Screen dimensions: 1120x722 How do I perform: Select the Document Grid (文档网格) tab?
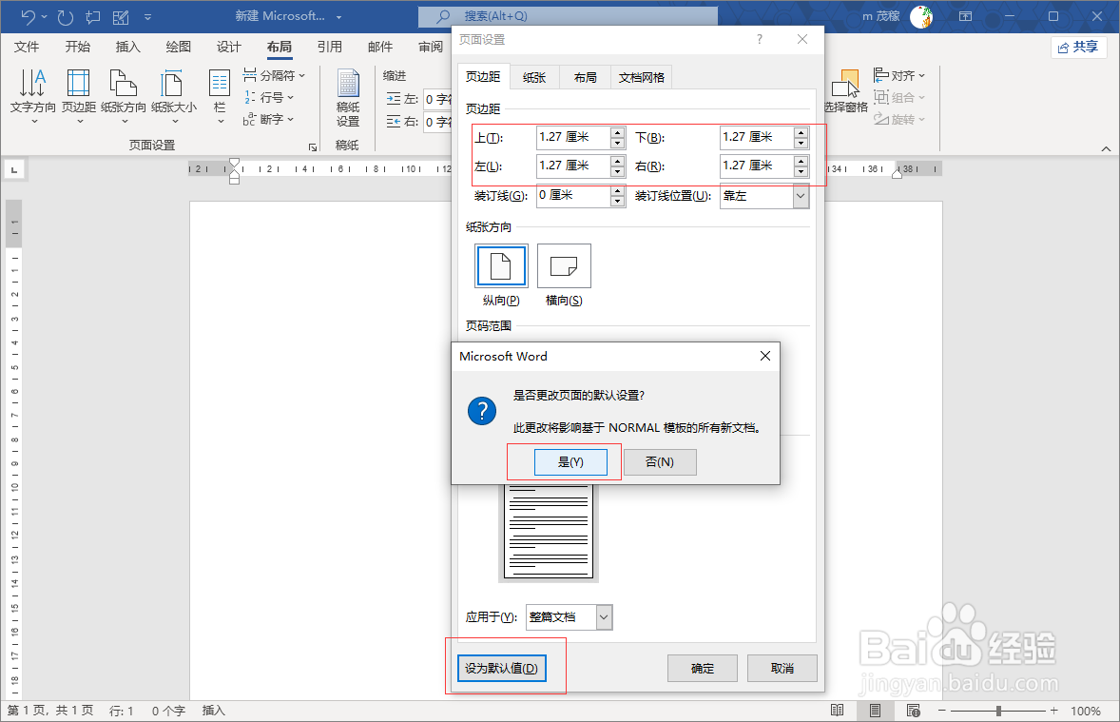click(x=642, y=77)
